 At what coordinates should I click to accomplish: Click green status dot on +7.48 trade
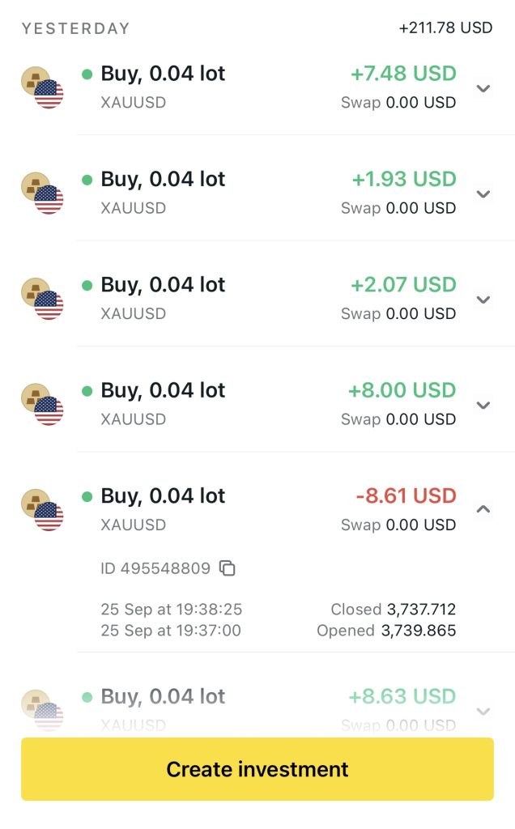pos(87,74)
